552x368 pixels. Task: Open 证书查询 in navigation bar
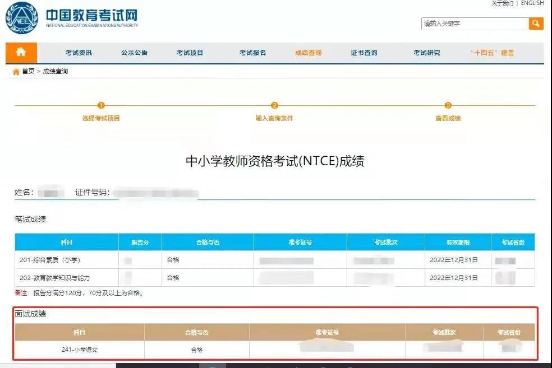(x=364, y=53)
